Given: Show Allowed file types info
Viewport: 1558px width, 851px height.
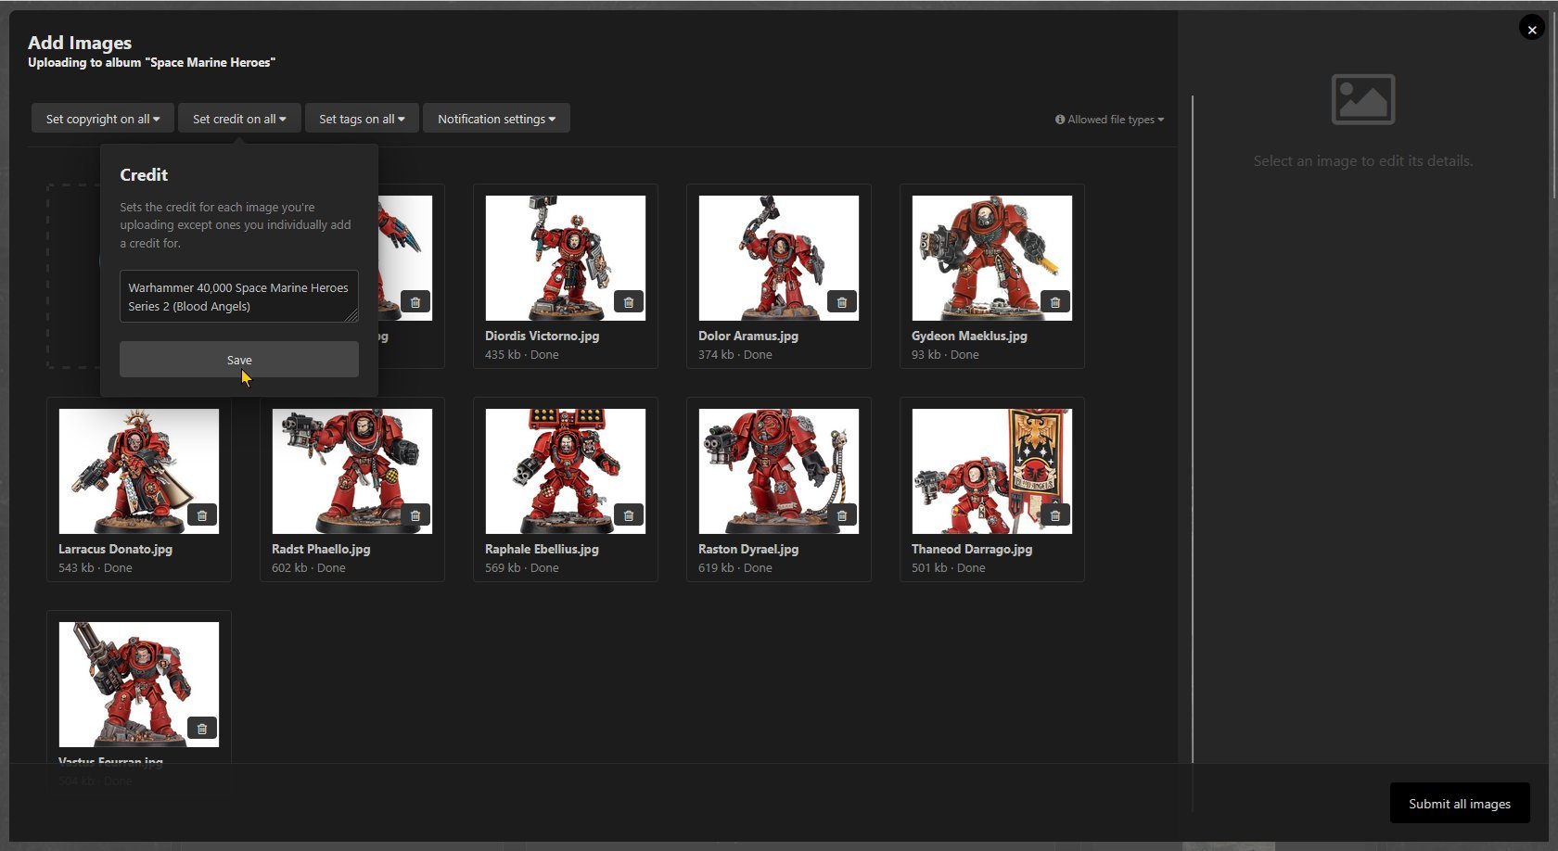Looking at the screenshot, I should 1109,120.
